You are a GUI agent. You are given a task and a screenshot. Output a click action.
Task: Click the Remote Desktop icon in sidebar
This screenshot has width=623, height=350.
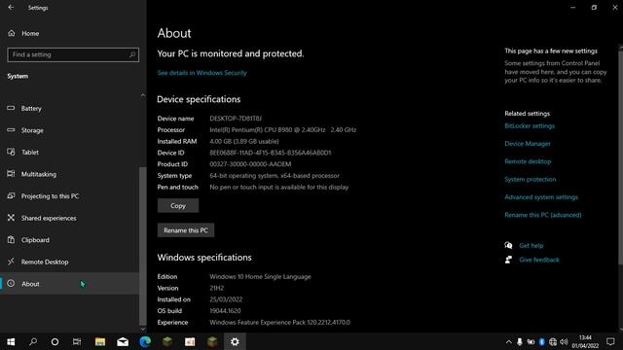(x=11, y=262)
